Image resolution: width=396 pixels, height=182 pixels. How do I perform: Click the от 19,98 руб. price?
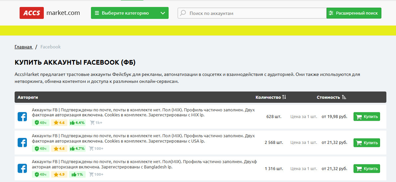click(x=334, y=117)
